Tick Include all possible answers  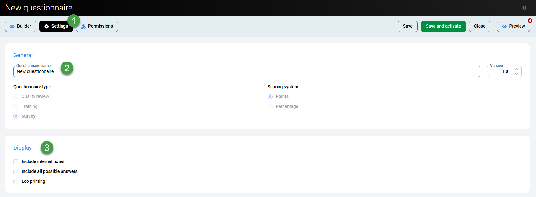point(16,172)
